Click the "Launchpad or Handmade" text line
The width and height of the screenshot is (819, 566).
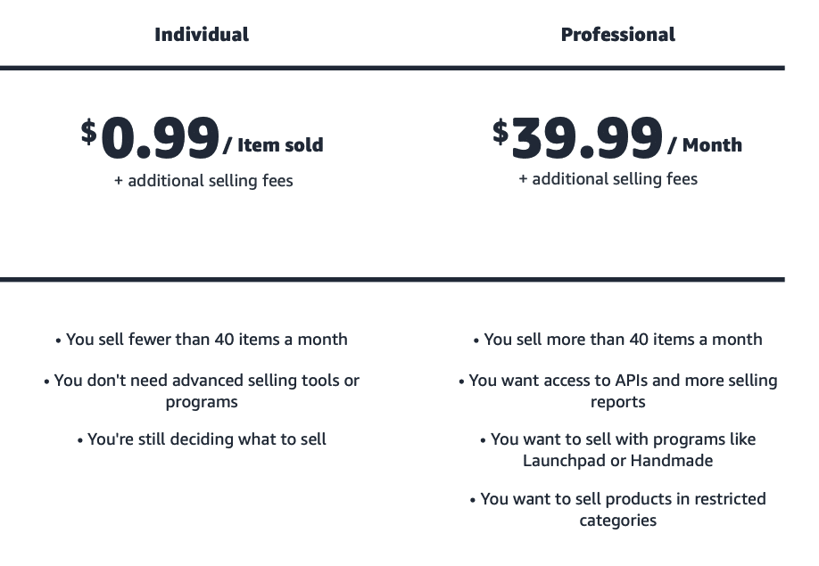617,461
